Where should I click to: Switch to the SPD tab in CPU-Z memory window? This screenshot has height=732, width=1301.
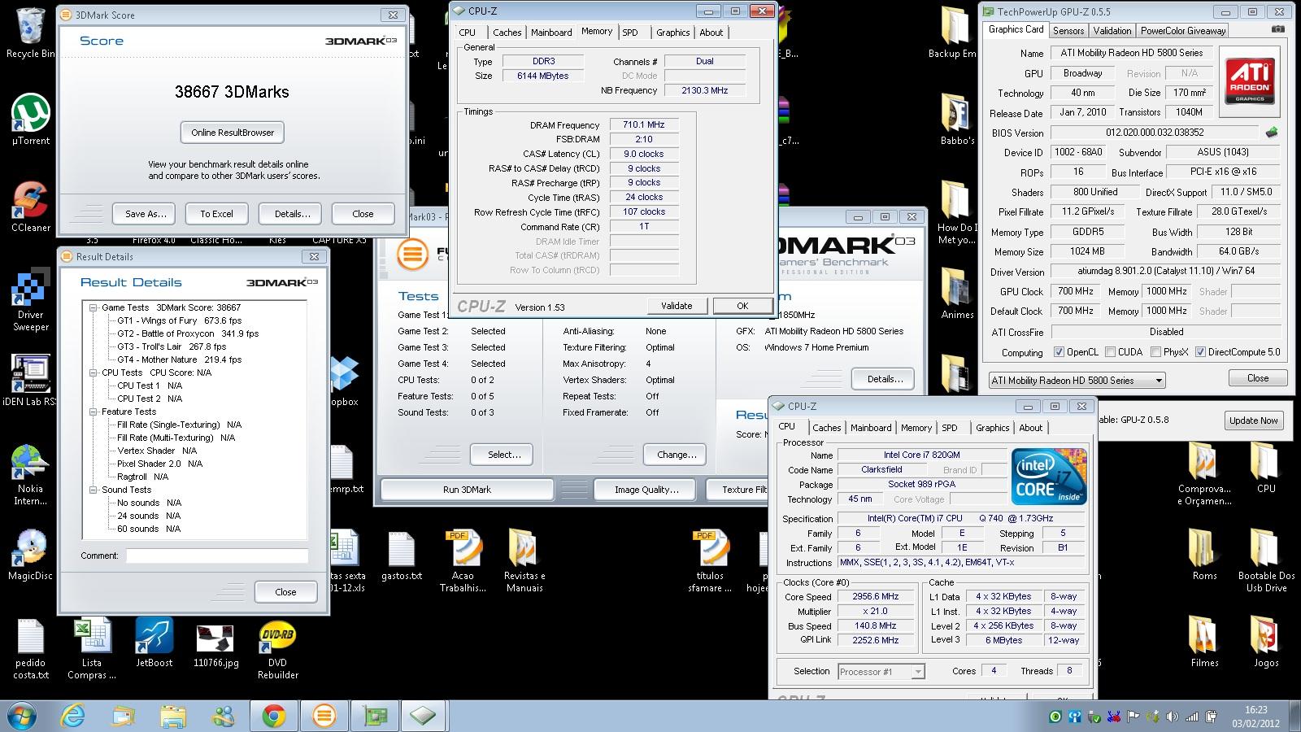pos(630,33)
